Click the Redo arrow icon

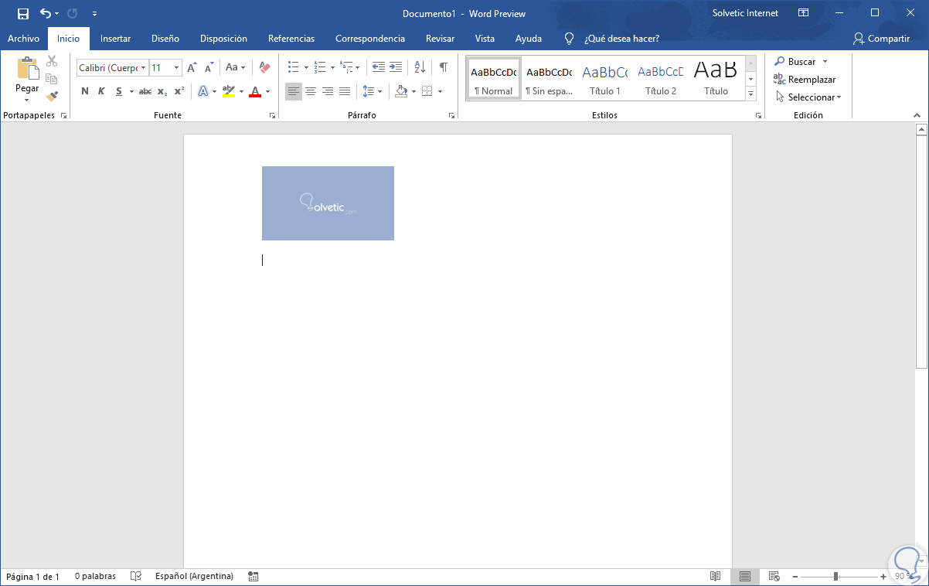coord(73,13)
